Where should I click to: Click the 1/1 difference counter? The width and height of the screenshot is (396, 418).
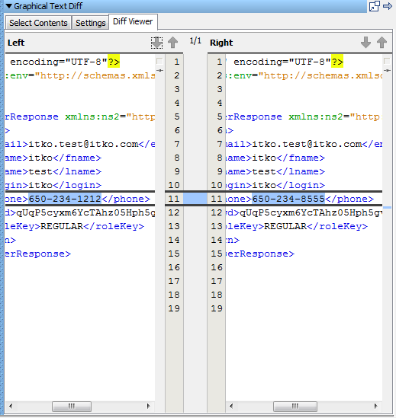(195, 41)
